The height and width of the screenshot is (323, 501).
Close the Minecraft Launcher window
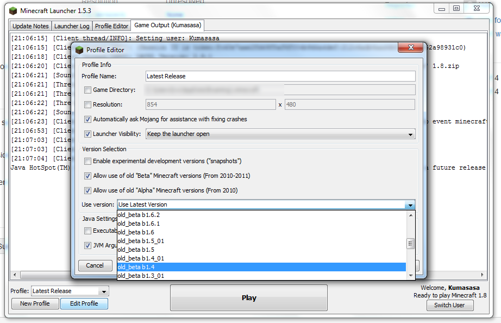click(477, 9)
